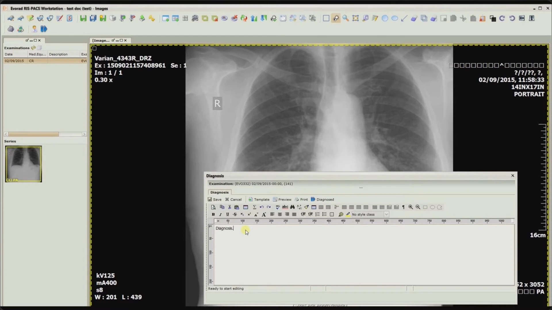Toggle the small checkbox at image viewport corner
Viewport: 552px width, 310px height.
click(x=94, y=48)
